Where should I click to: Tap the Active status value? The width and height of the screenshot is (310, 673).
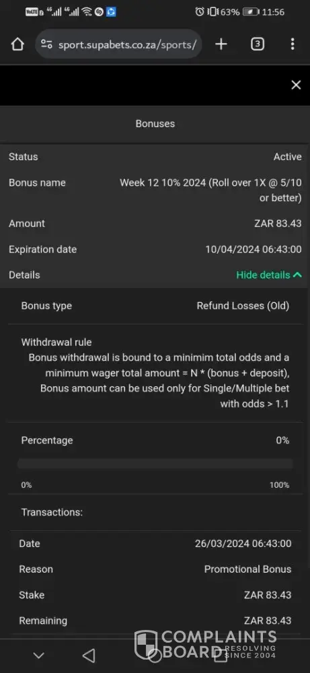click(288, 157)
